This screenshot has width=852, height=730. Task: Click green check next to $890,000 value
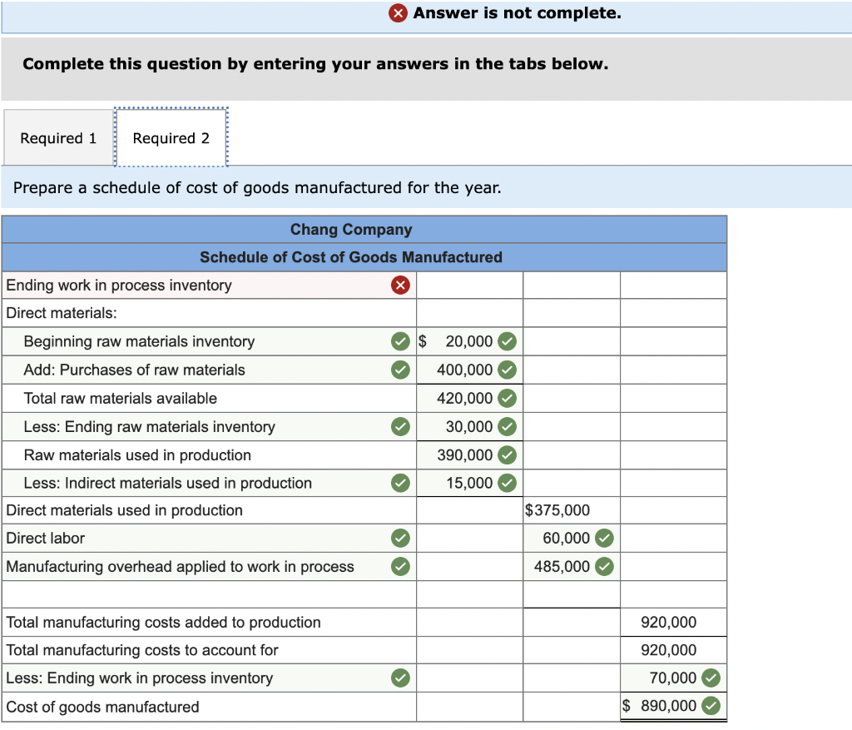[711, 706]
